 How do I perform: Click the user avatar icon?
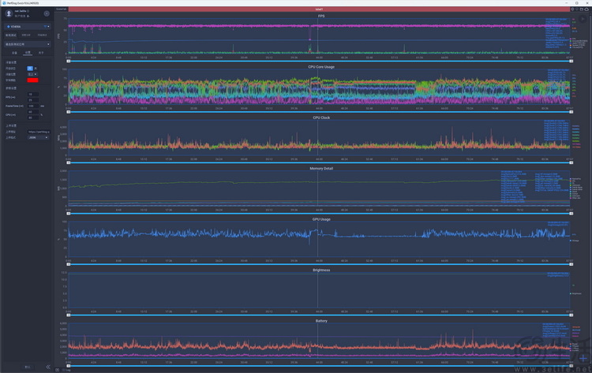9,13
